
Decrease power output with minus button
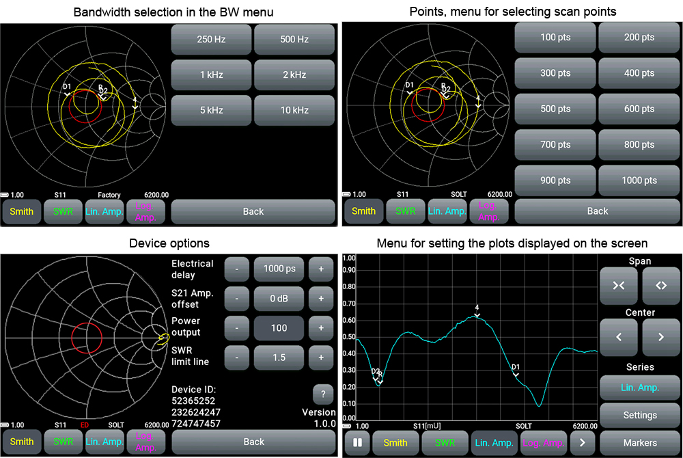tap(236, 328)
